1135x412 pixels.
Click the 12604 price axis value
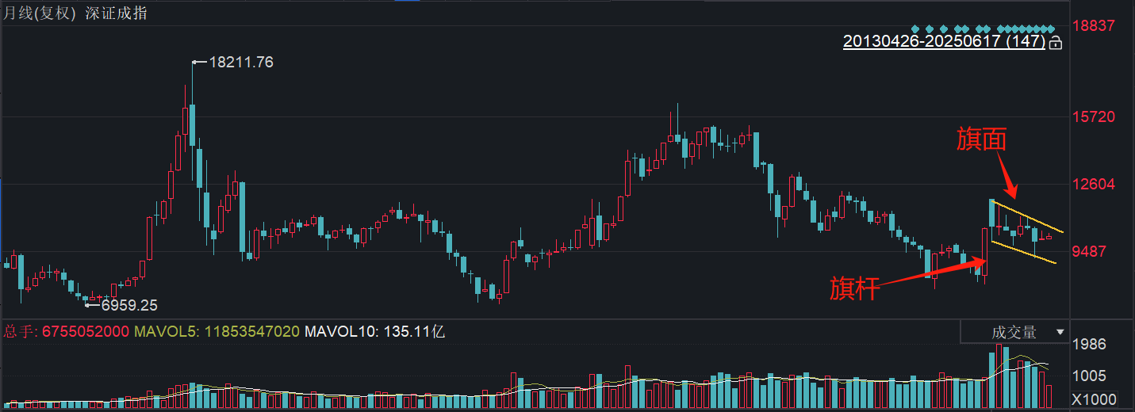[x=1093, y=184]
